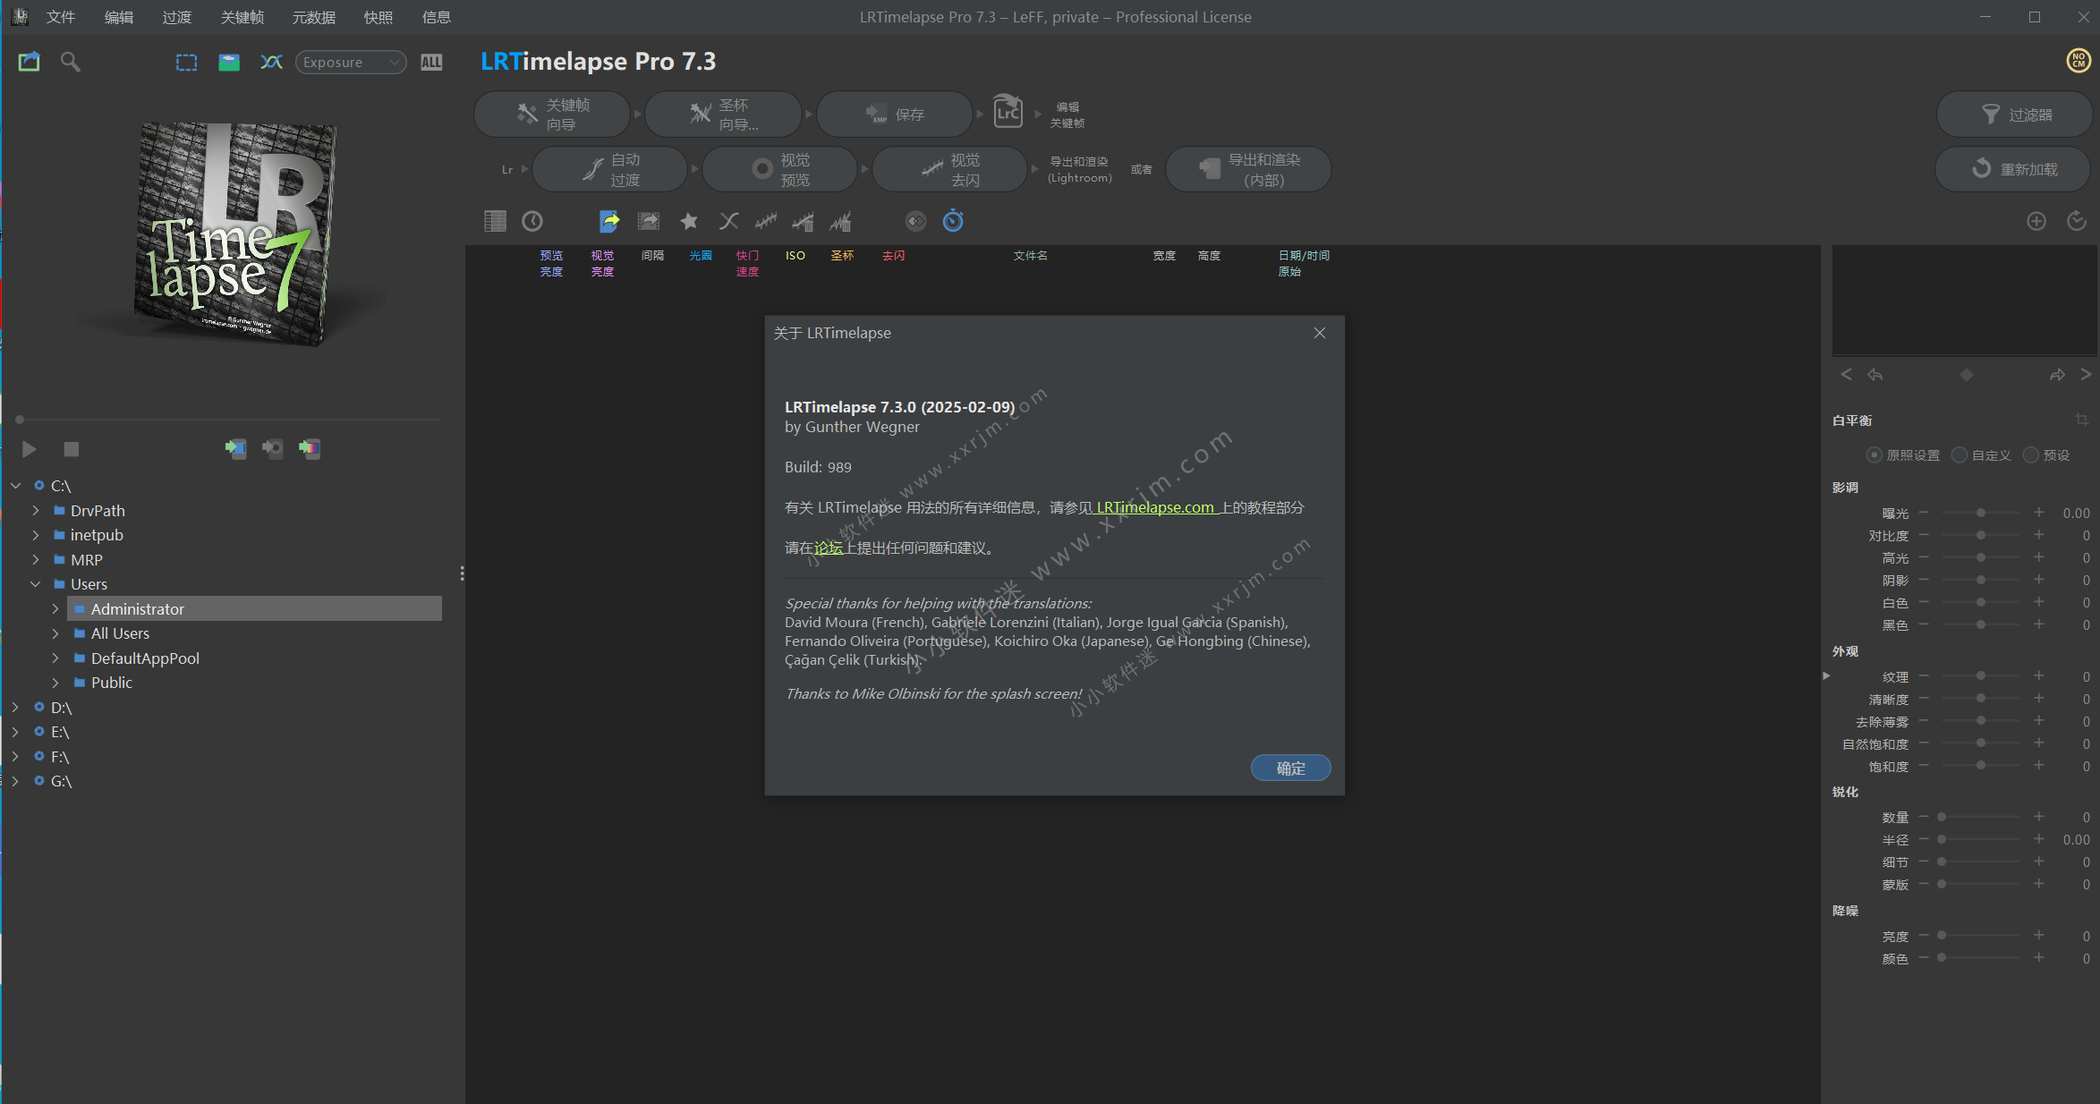The width and height of the screenshot is (2100, 1104).
Task: Click the blue curves icon beside Exposure
Action: coord(271,62)
